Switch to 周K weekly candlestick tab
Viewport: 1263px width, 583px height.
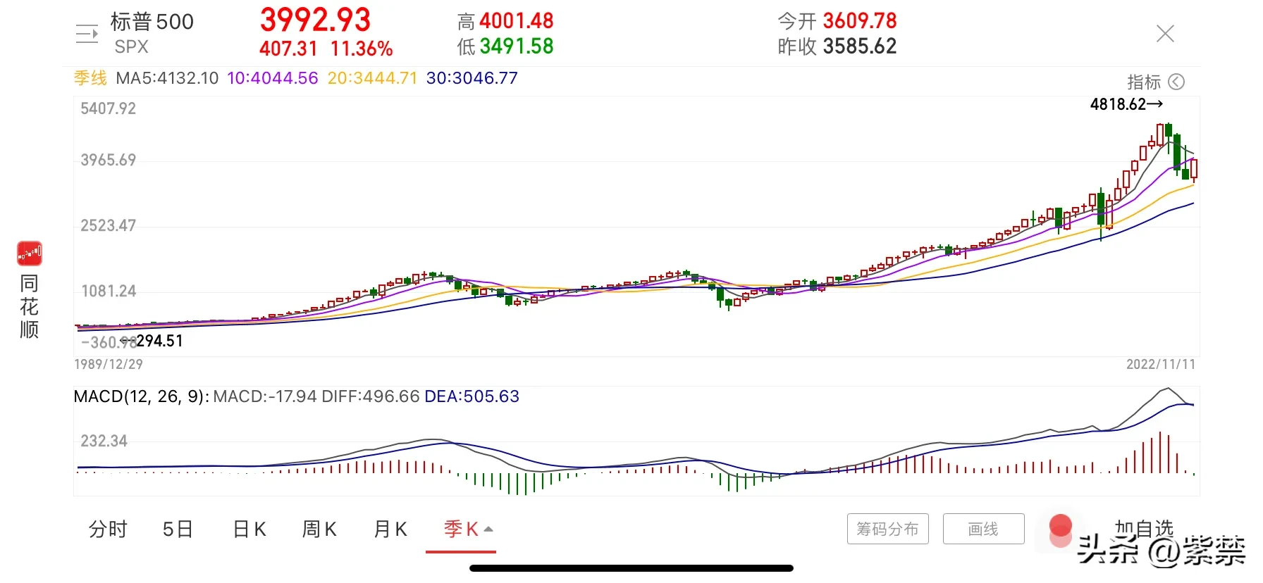pyautogui.click(x=319, y=529)
